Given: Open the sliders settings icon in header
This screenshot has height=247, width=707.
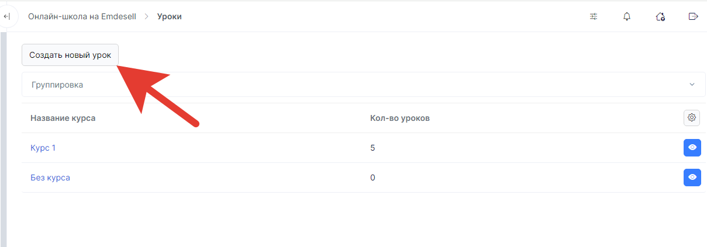Looking at the screenshot, I should 594,16.
